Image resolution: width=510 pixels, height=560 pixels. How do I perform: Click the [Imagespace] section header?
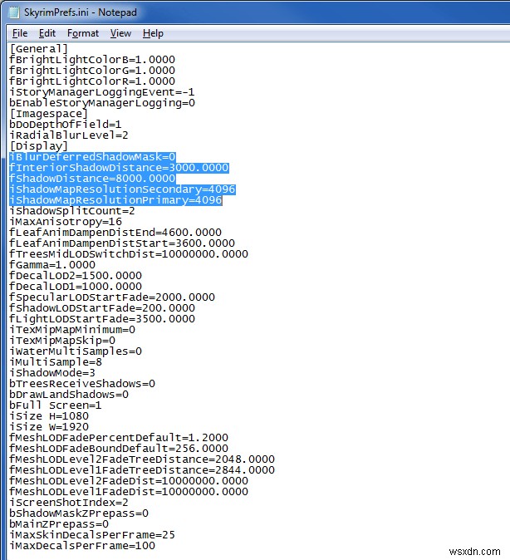click(x=48, y=114)
